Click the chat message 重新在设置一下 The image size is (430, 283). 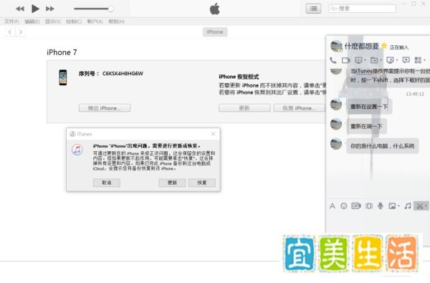[369, 107]
